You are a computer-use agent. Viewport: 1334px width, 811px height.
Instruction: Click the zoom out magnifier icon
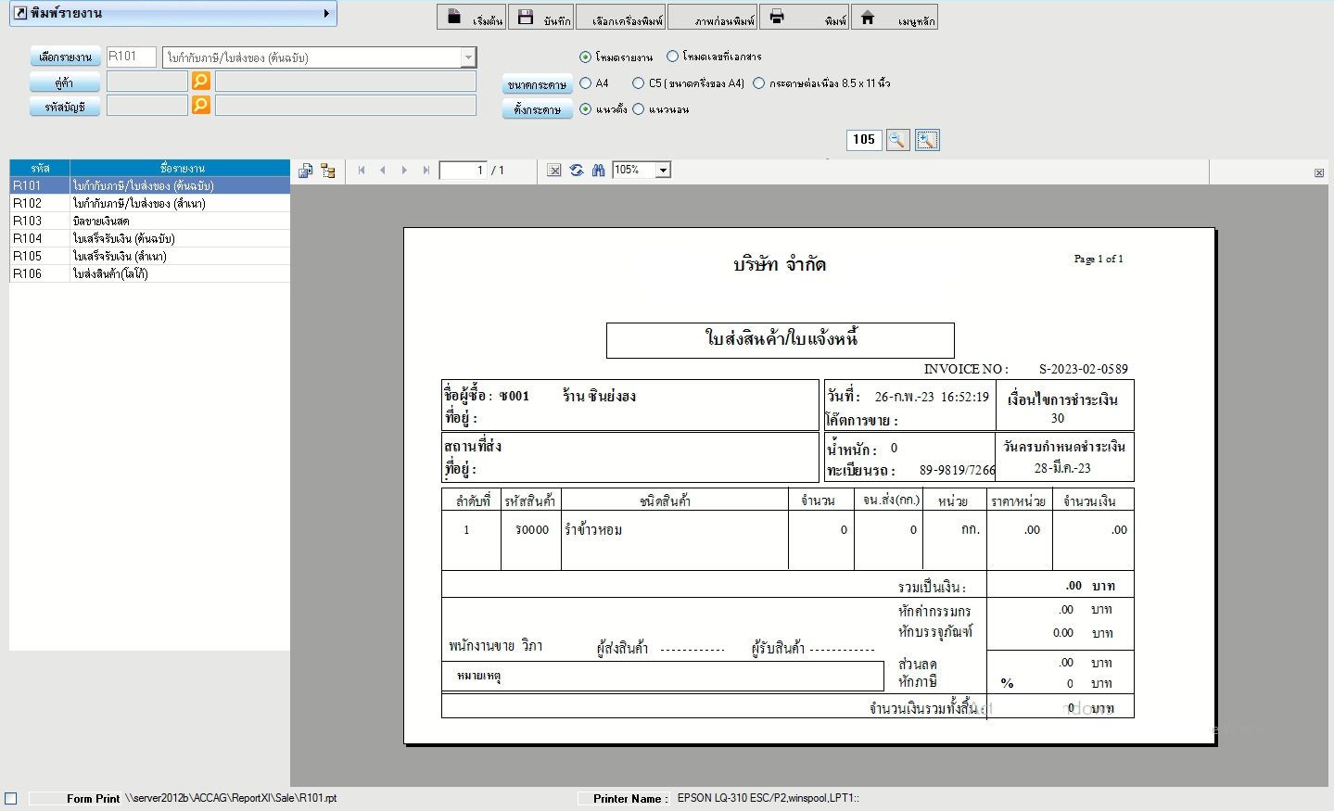(x=897, y=140)
